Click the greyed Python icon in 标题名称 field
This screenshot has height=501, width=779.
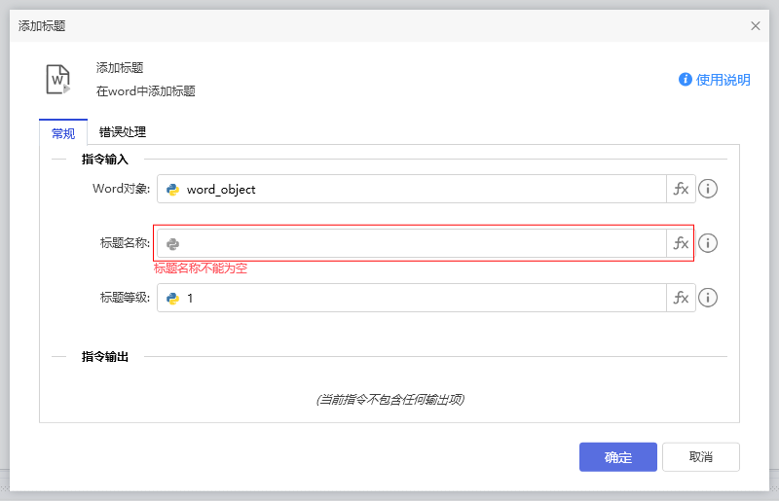[x=173, y=244]
